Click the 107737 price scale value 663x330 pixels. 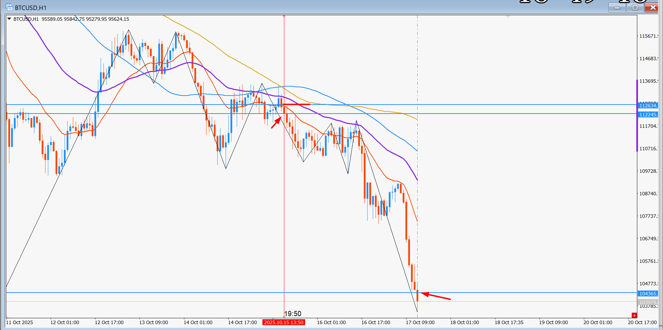tap(648, 216)
